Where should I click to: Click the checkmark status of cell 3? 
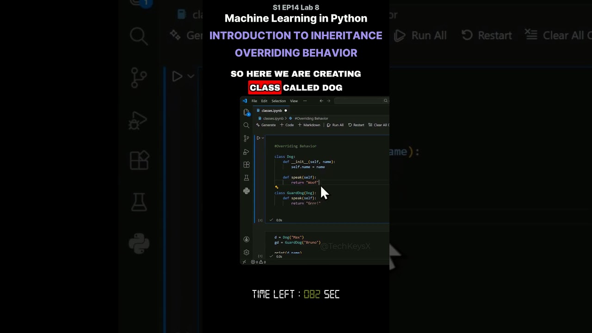[271, 256]
